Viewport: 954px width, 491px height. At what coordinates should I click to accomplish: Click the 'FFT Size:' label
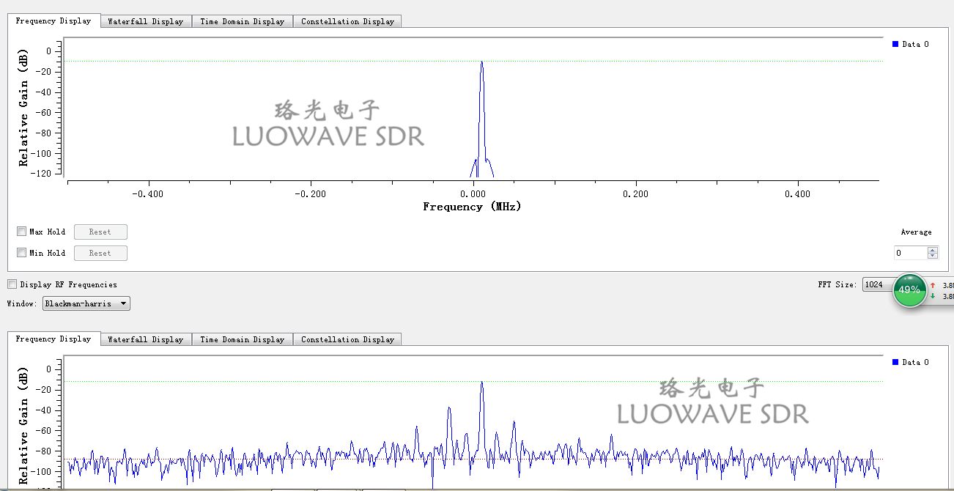pos(837,284)
